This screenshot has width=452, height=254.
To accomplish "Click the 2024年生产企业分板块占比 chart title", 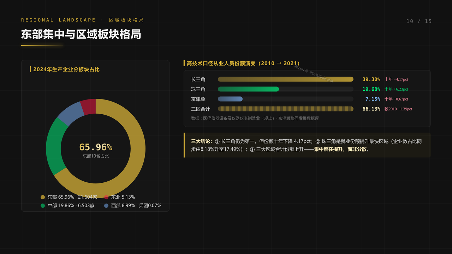I will (x=66, y=69).
